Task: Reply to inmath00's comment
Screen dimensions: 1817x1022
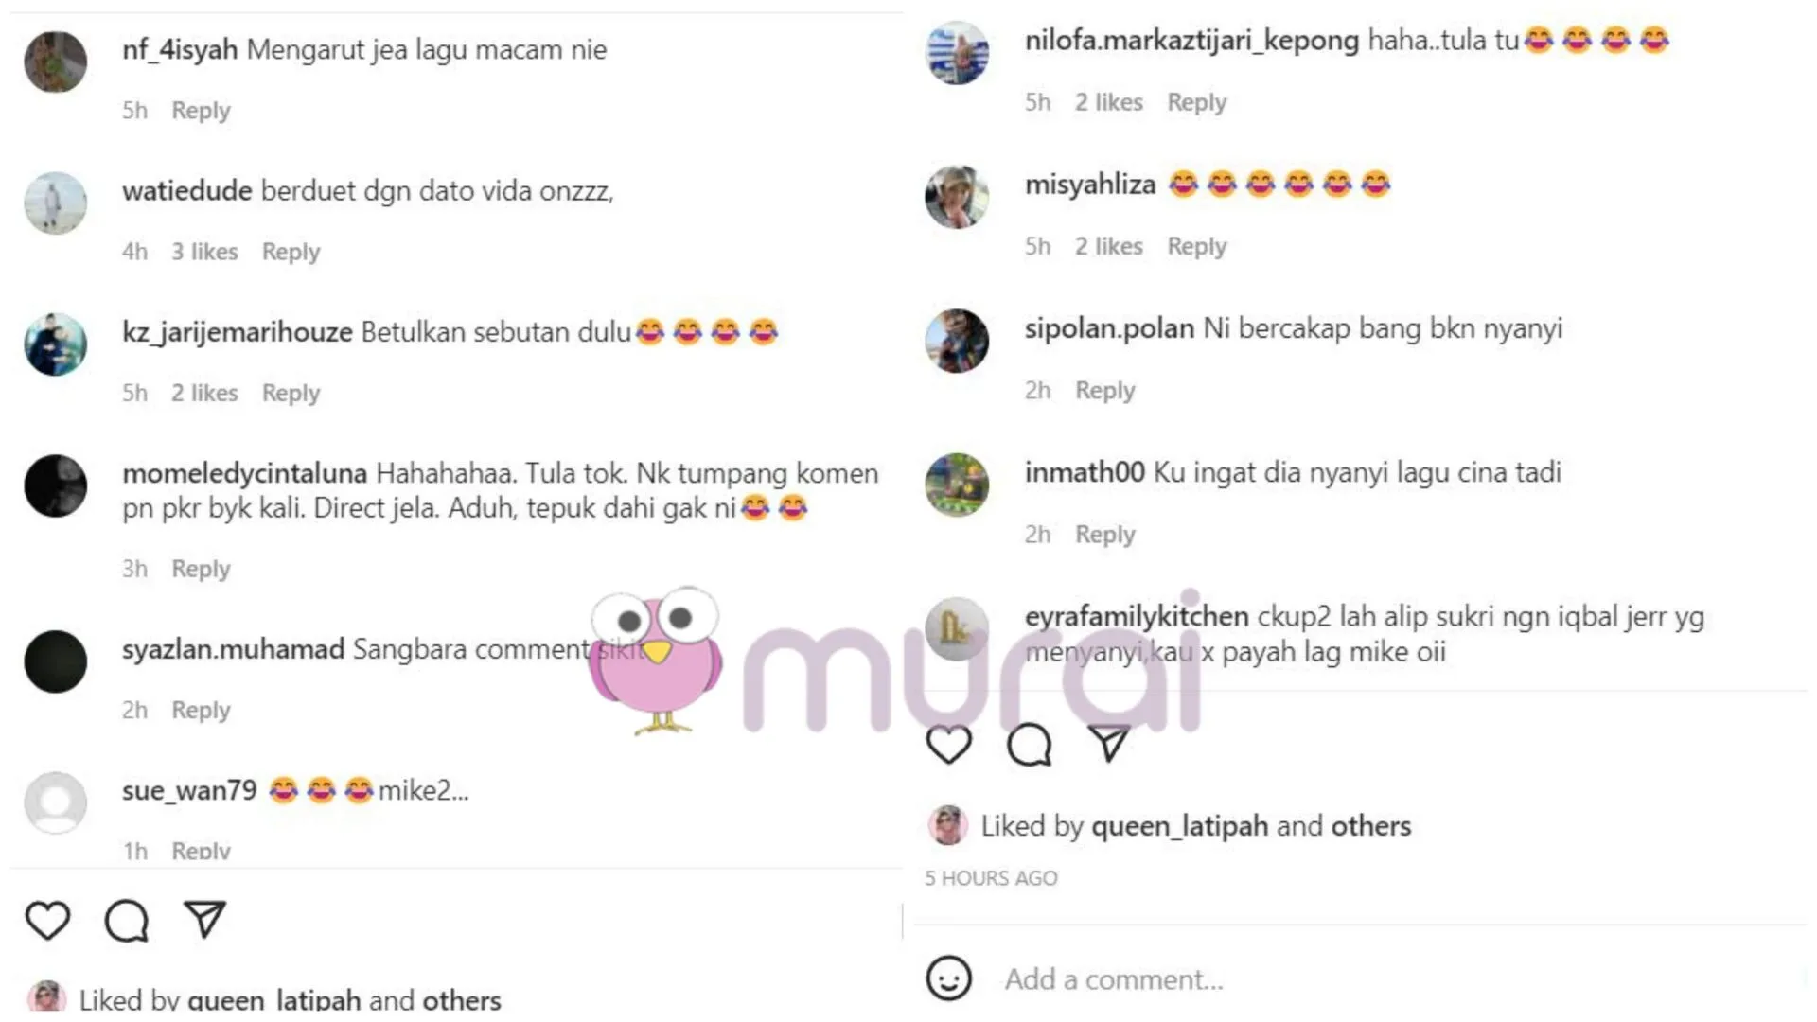Action: click(x=1104, y=535)
